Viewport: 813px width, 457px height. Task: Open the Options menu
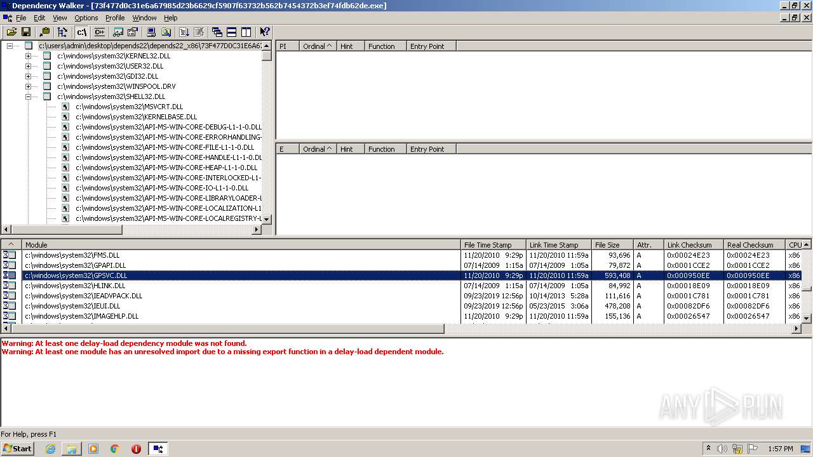click(x=86, y=18)
